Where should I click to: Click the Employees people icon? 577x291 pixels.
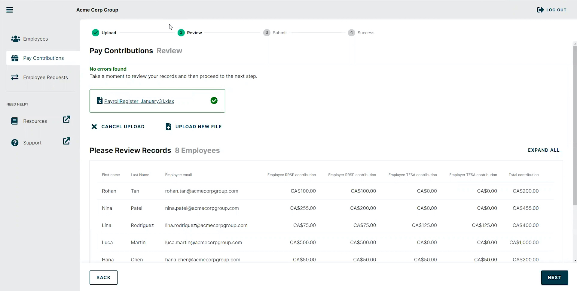16,39
